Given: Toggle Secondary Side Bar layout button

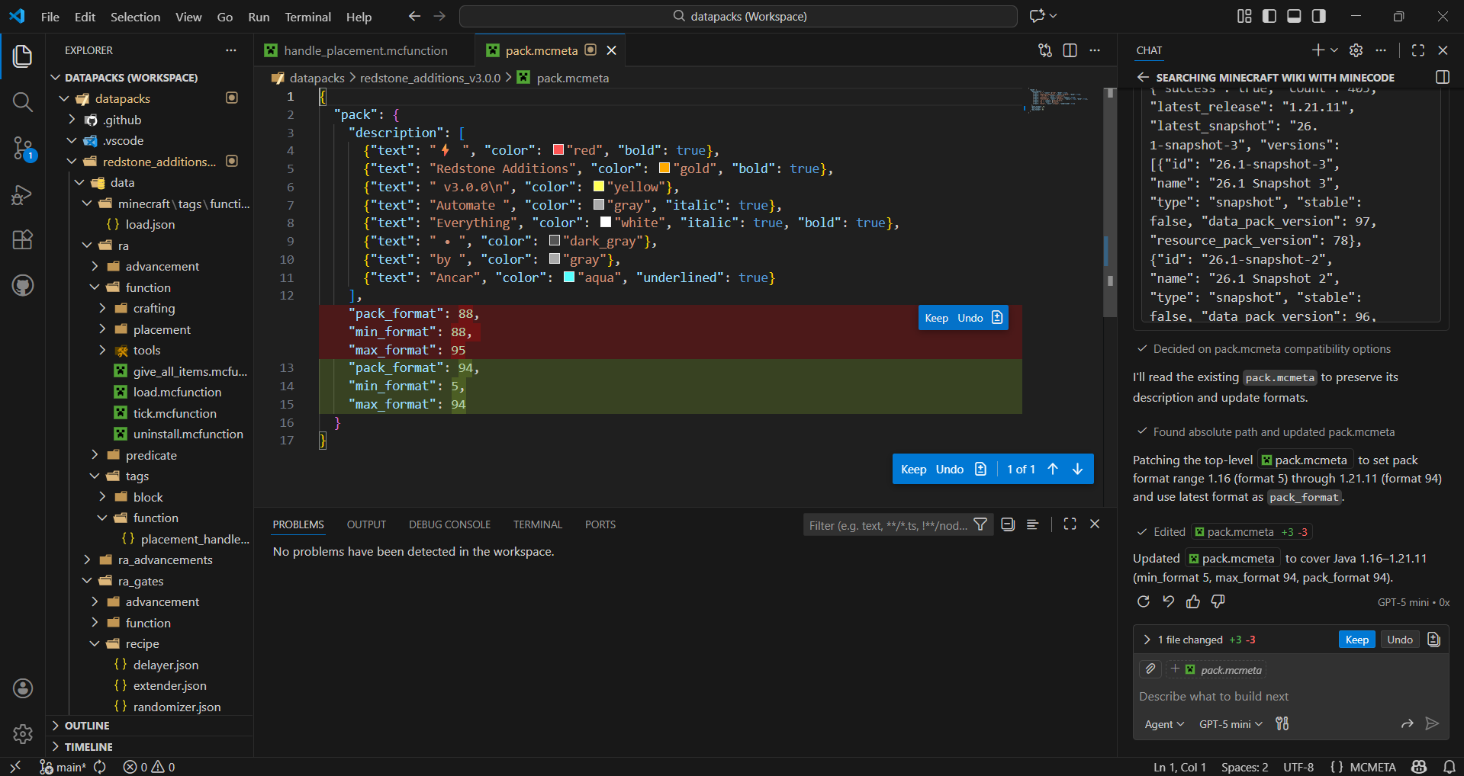Looking at the screenshot, I should [x=1319, y=16].
